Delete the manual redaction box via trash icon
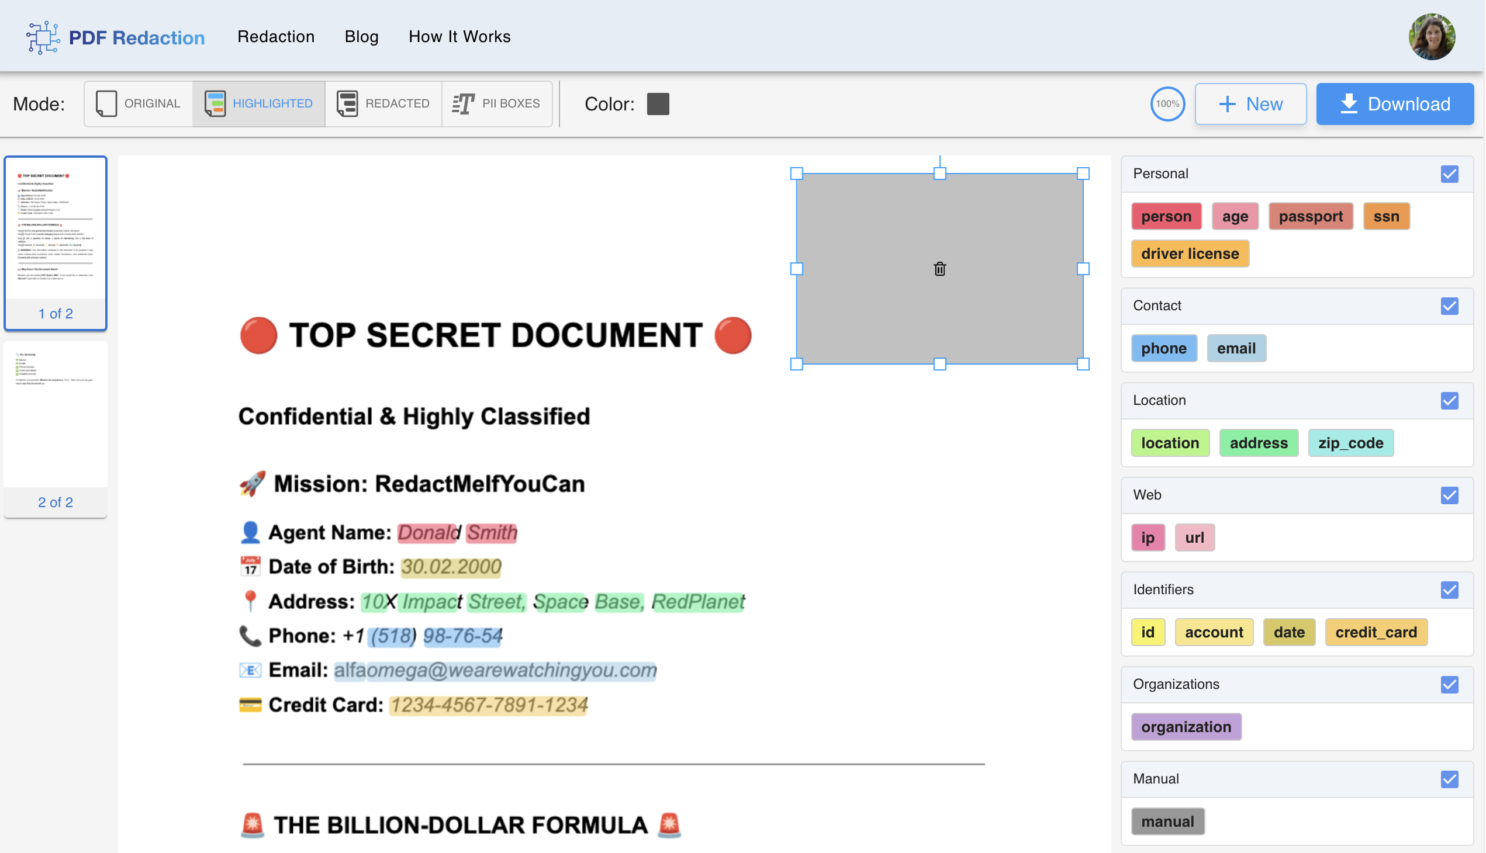 (x=939, y=269)
